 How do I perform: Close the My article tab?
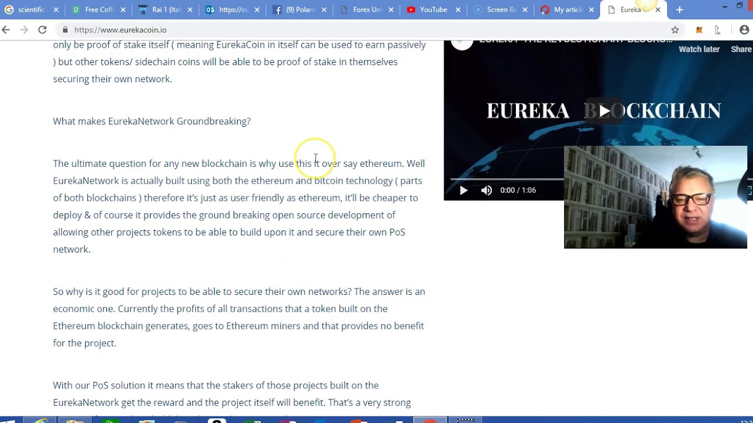[x=591, y=10]
